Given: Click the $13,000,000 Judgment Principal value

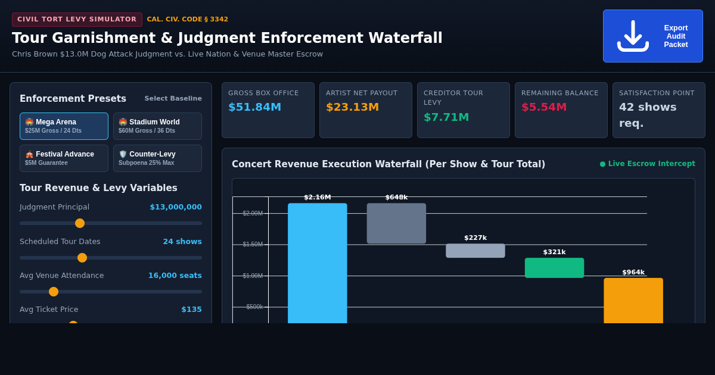Looking at the screenshot, I should [176, 207].
